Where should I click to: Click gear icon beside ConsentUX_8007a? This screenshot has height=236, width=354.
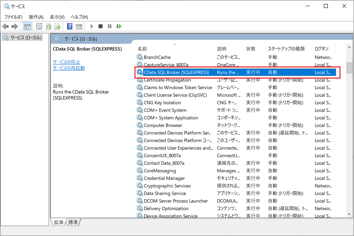coord(140,155)
